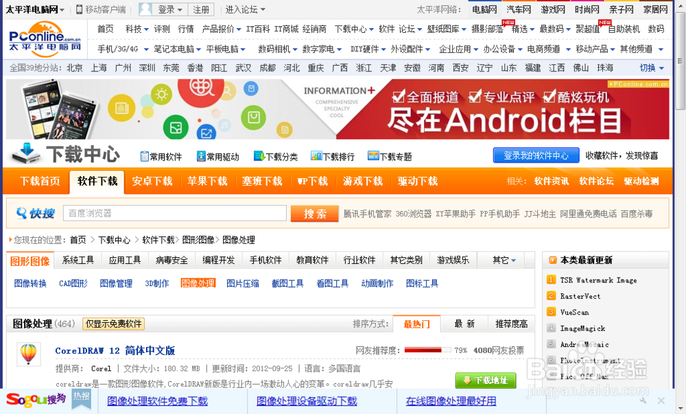Select the 系统工具 category tab

(x=78, y=260)
